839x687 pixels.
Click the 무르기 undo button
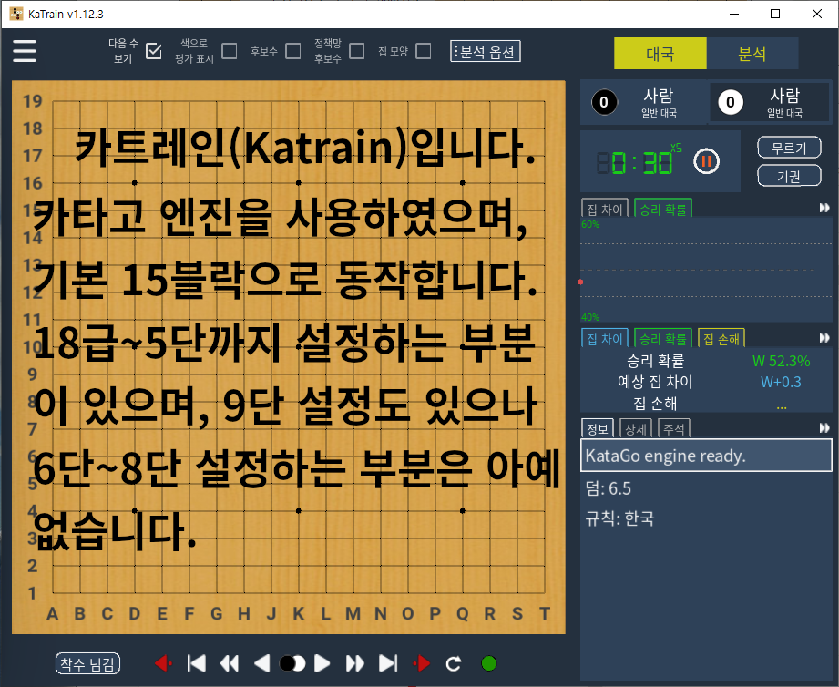[x=789, y=148]
